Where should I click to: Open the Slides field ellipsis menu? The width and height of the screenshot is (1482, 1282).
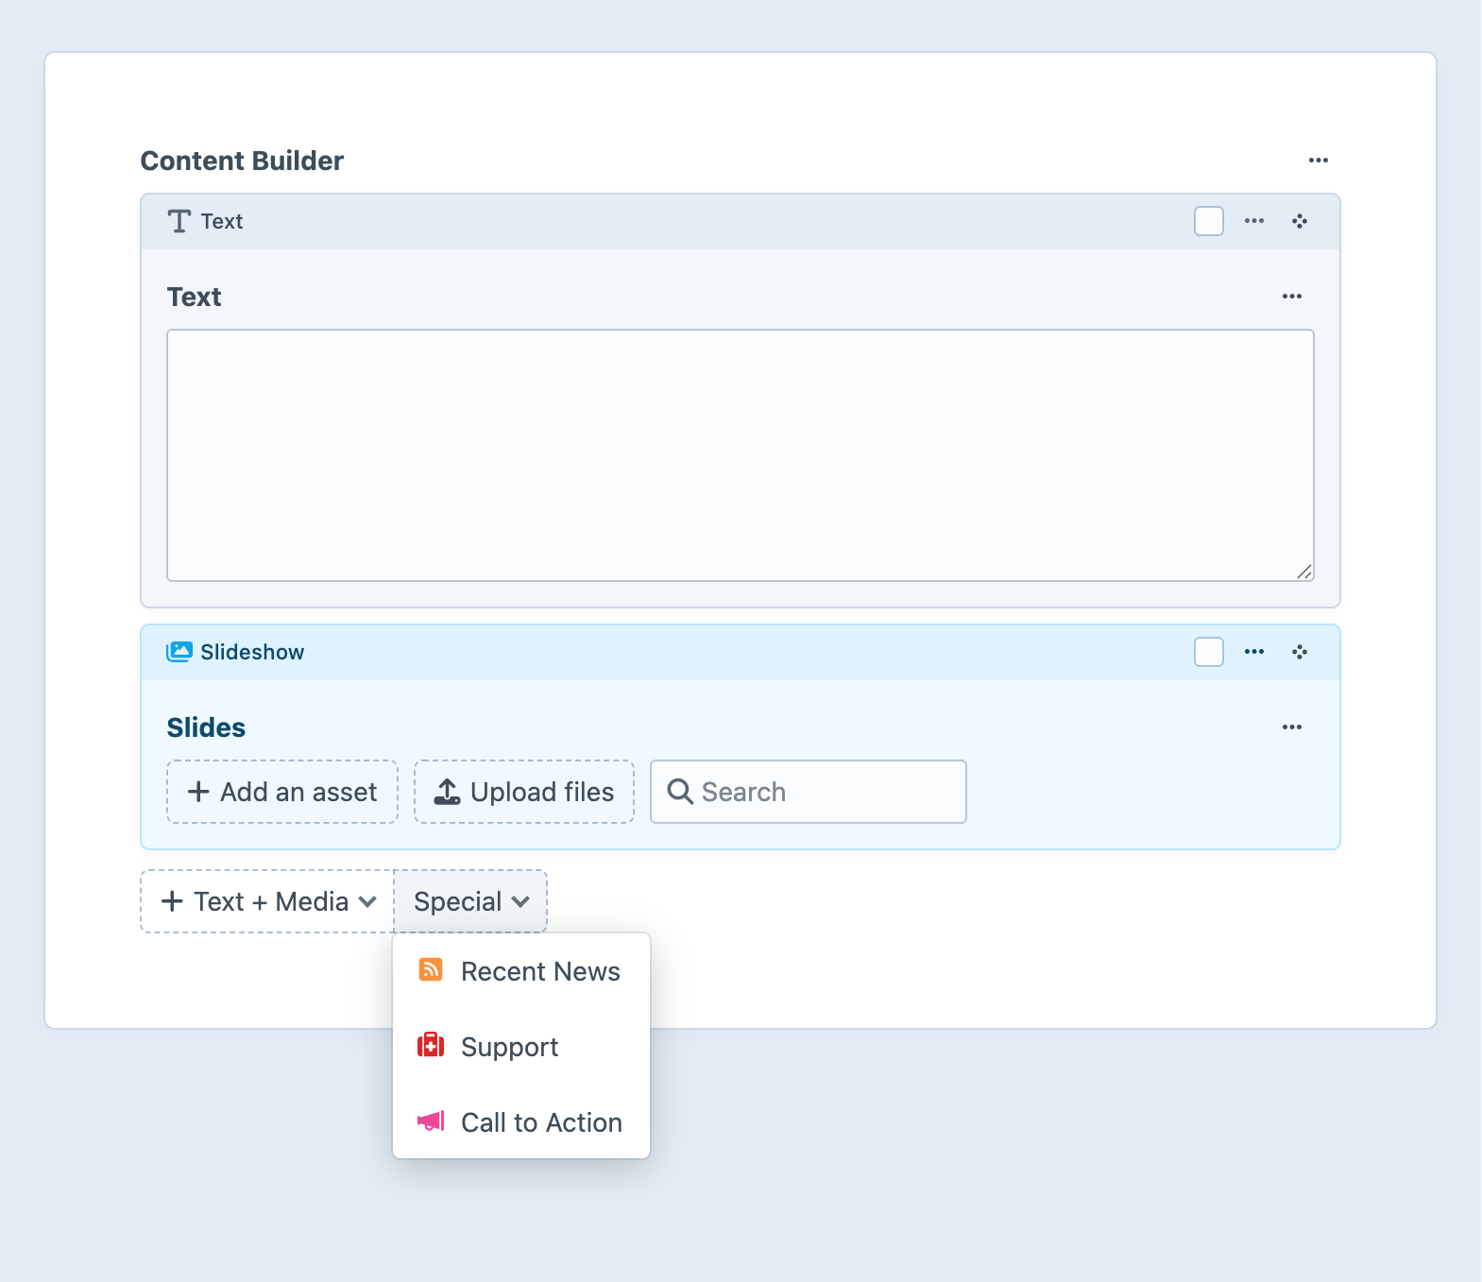point(1291,727)
